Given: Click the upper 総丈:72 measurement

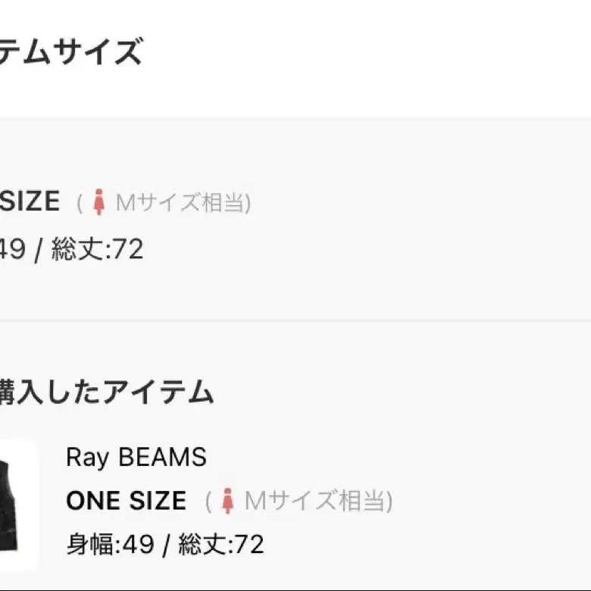Looking at the screenshot, I should 97,249.
